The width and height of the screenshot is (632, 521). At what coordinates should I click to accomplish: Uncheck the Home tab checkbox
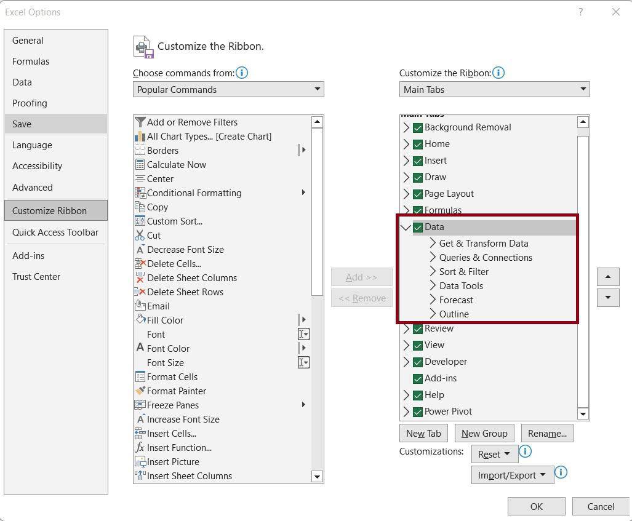(418, 145)
